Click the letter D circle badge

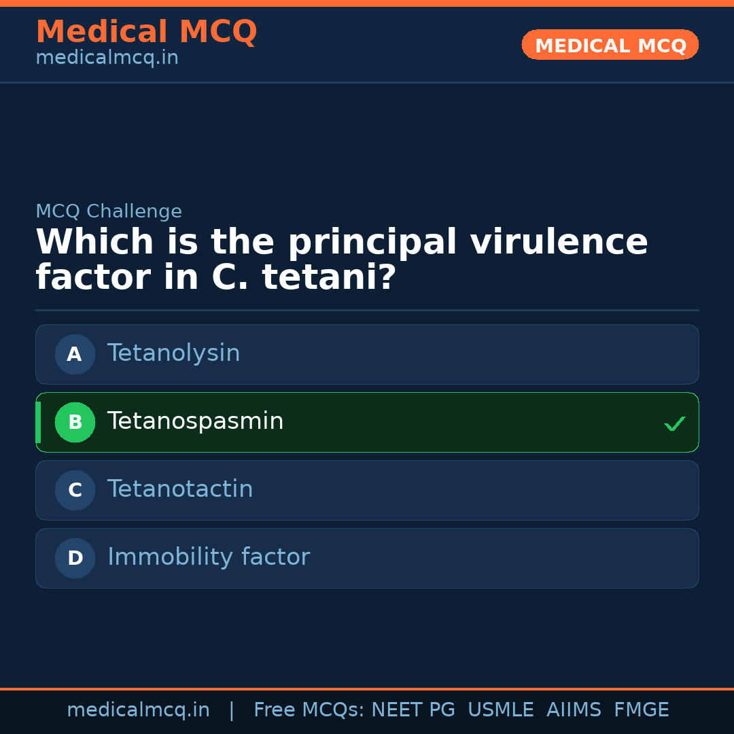75,558
